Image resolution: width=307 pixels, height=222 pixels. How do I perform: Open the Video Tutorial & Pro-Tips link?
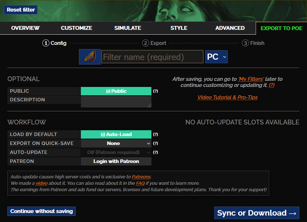227,97
